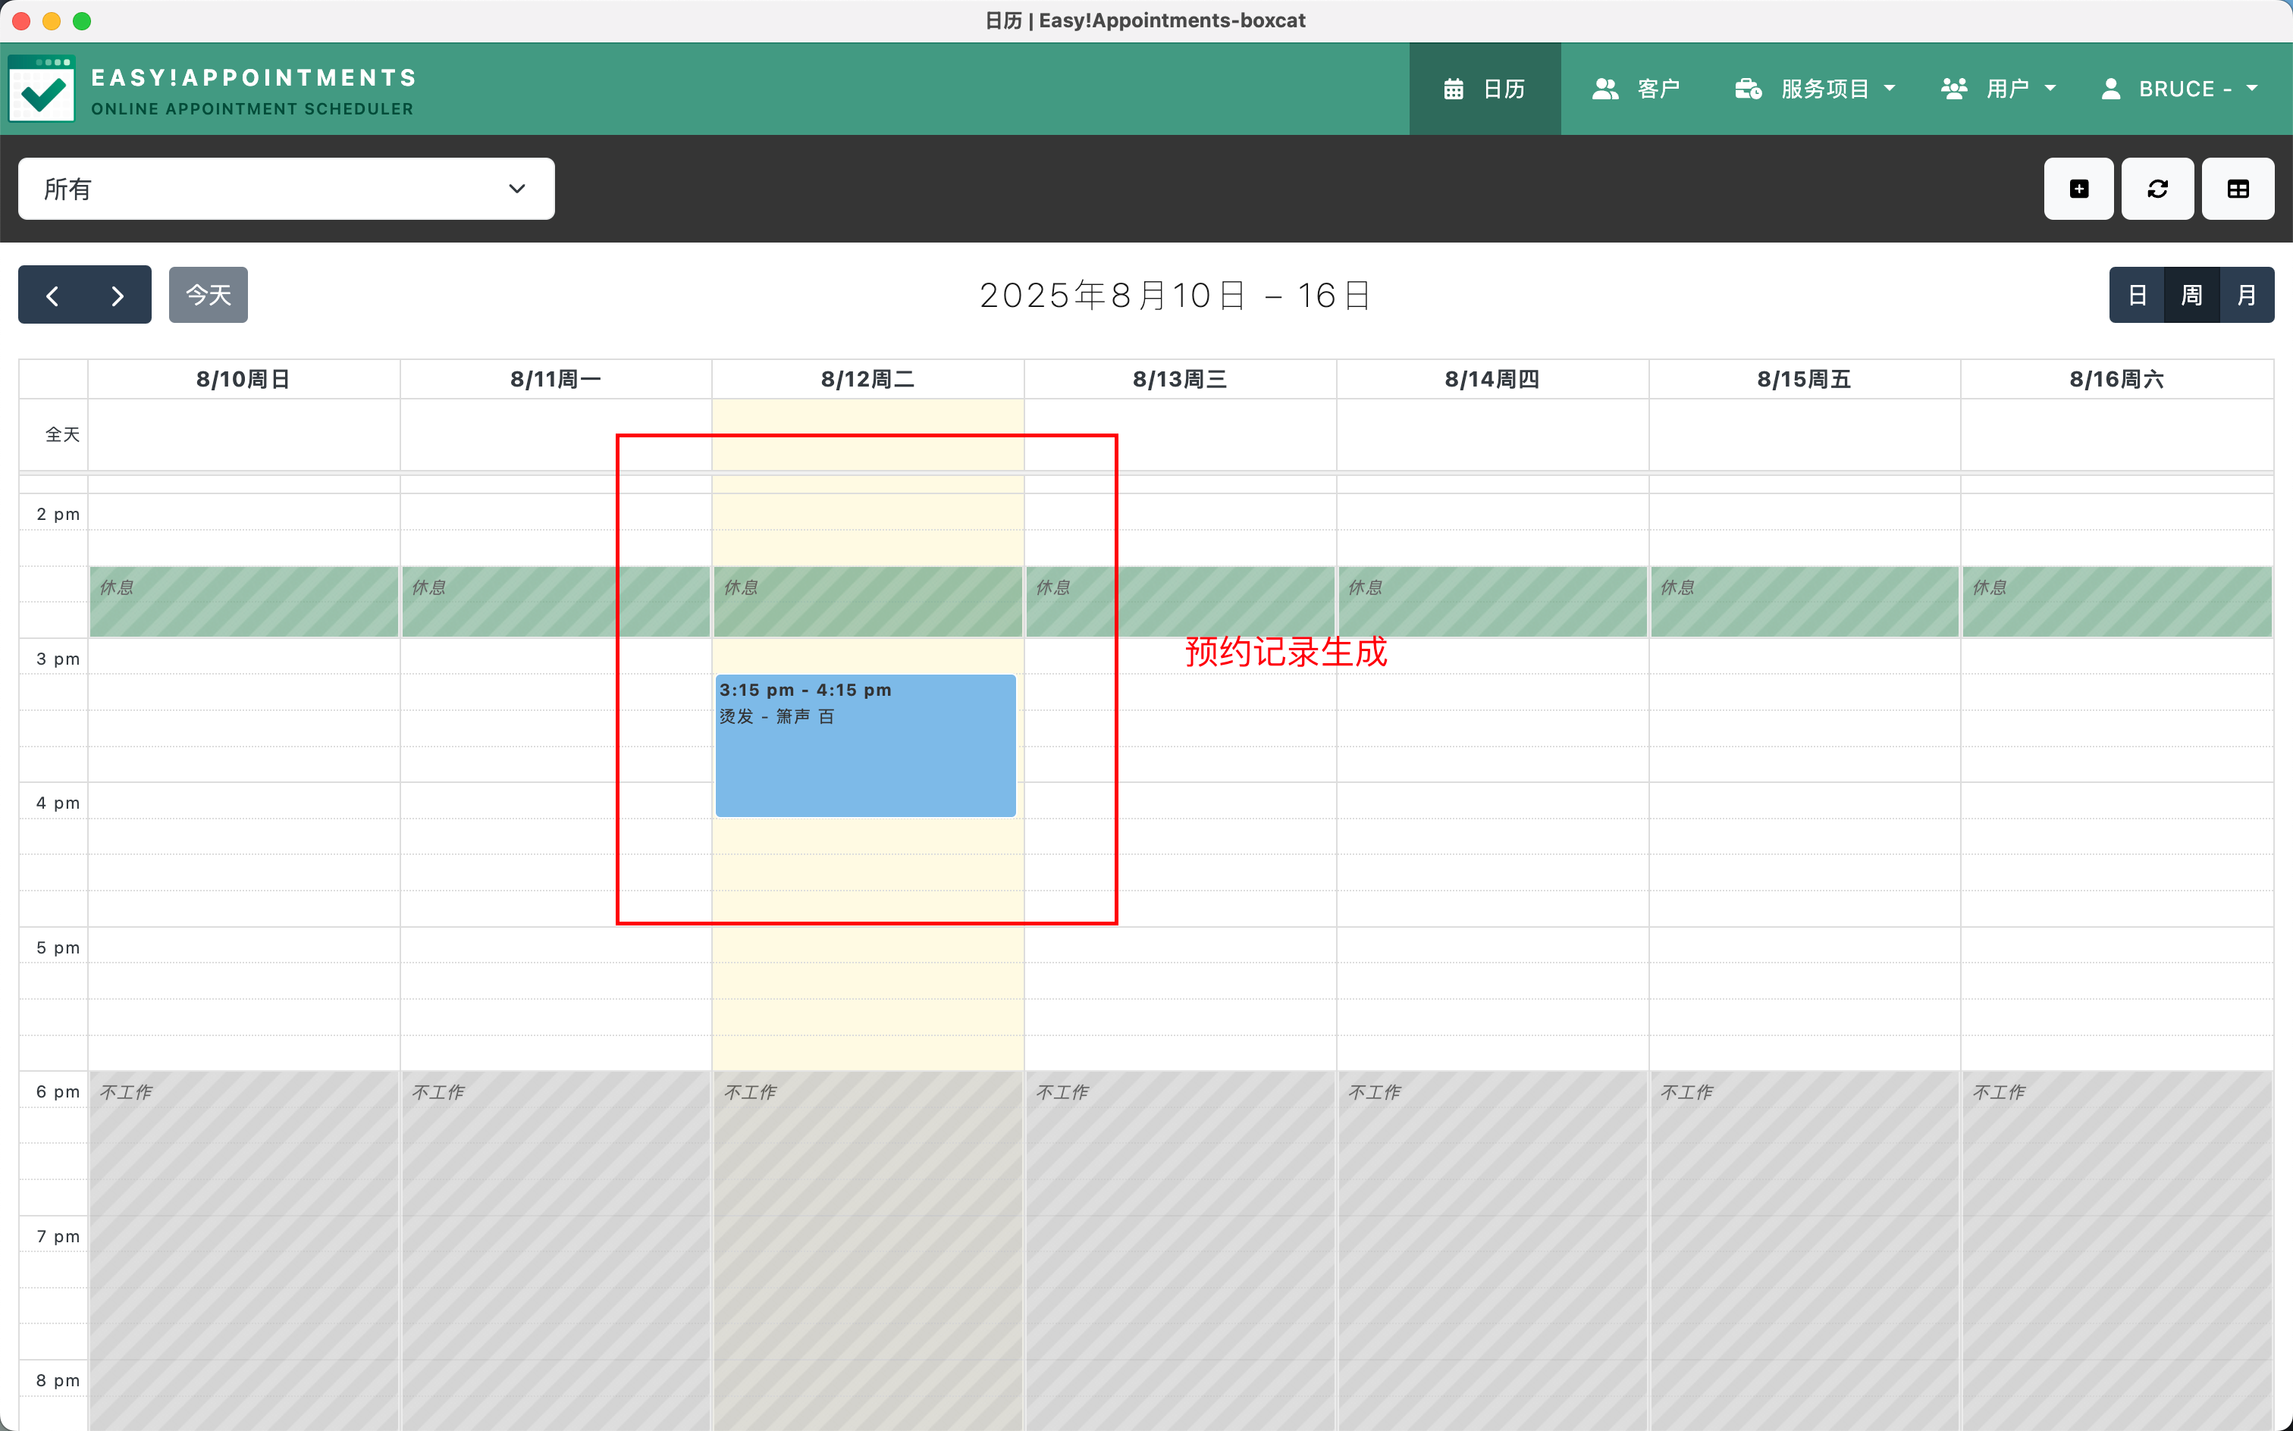The width and height of the screenshot is (2293, 1431).
Task: Expand the 服务项目 services menu
Action: click(1815, 89)
